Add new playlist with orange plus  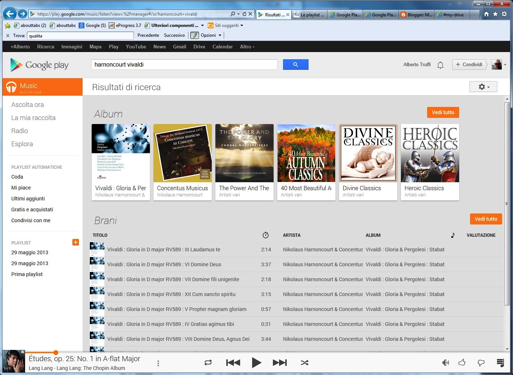pyautogui.click(x=76, y=242)
